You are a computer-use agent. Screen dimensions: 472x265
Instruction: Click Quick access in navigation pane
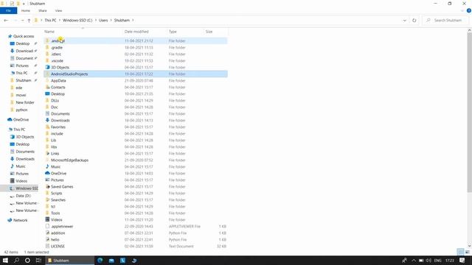pyautogui.click(x=24, y=36)
